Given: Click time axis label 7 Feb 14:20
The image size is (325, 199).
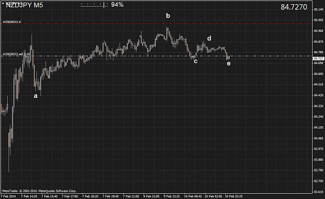Looking at the screenshot, I should pyautogui.click(x=29, y=196).
